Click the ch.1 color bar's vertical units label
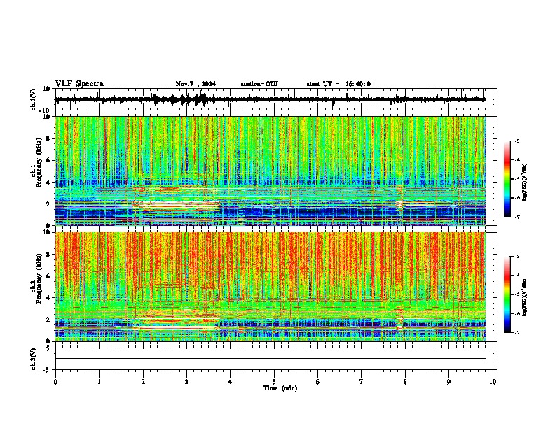 (525, 182)
